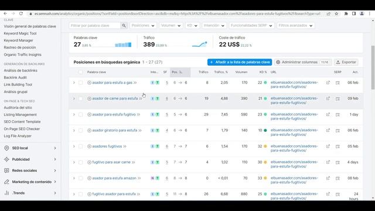
Task: Open Keyword Manager in sidebar
Action: [x=18, y=40]
